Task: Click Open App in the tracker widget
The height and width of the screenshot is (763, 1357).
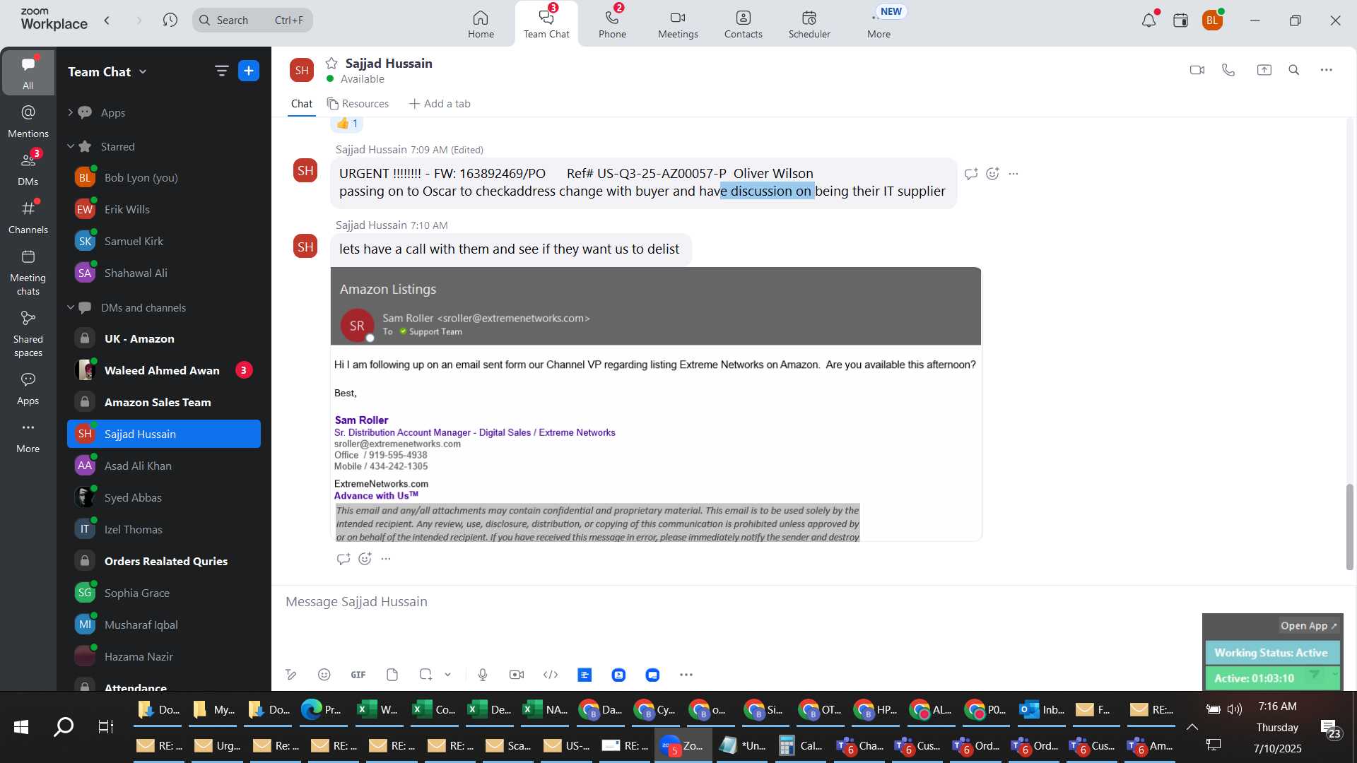Action: (x=1308, y=626)
